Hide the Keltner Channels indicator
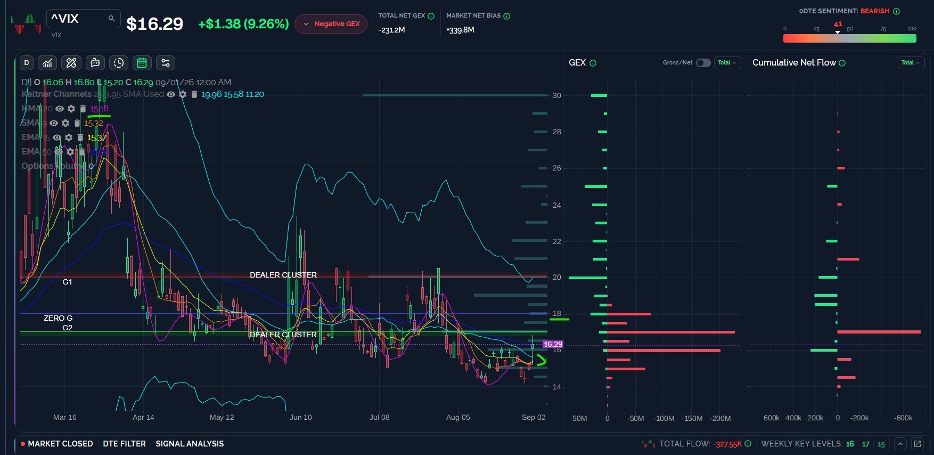This screenshot has width=934, height=455. pos(171,94)
